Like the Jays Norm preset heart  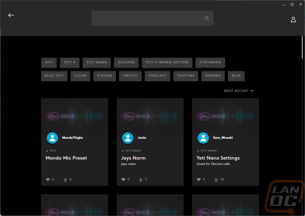pyautogui.click(x=123, y=180)
